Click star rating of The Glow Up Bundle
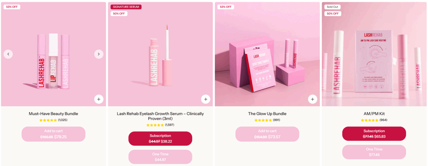Image resolution: width=428 pixels, height=166 pixels. click(263, 120)
